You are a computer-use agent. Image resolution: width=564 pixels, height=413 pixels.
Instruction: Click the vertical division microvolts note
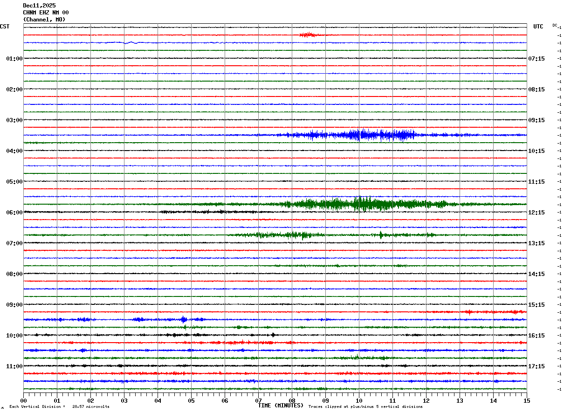click(x=59, y=407)
